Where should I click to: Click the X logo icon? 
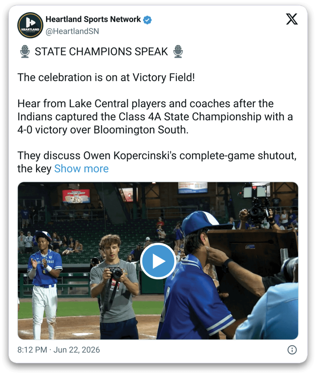(291, 19)
